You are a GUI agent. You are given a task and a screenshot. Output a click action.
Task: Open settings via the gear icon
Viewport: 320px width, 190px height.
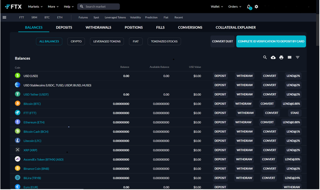(256, 7)
